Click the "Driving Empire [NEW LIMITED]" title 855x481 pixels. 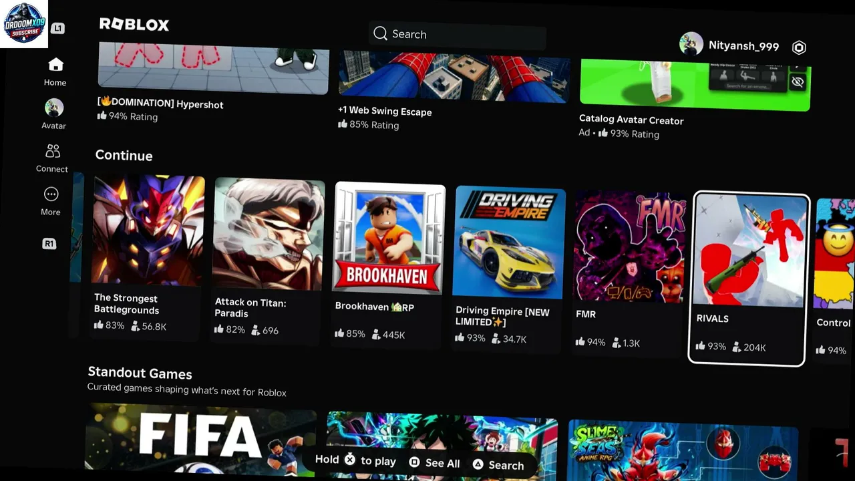502,316
